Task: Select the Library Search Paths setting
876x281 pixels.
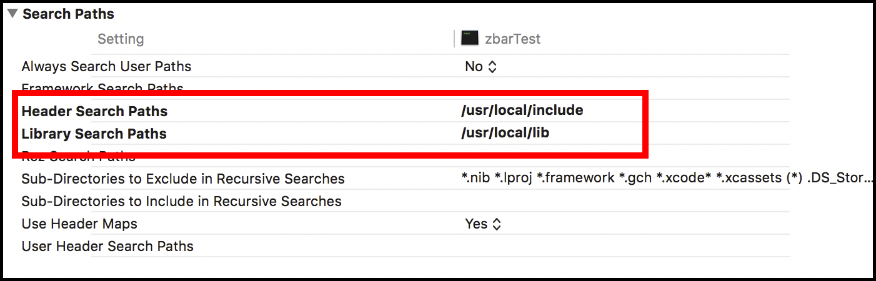Action: (94, 134)
